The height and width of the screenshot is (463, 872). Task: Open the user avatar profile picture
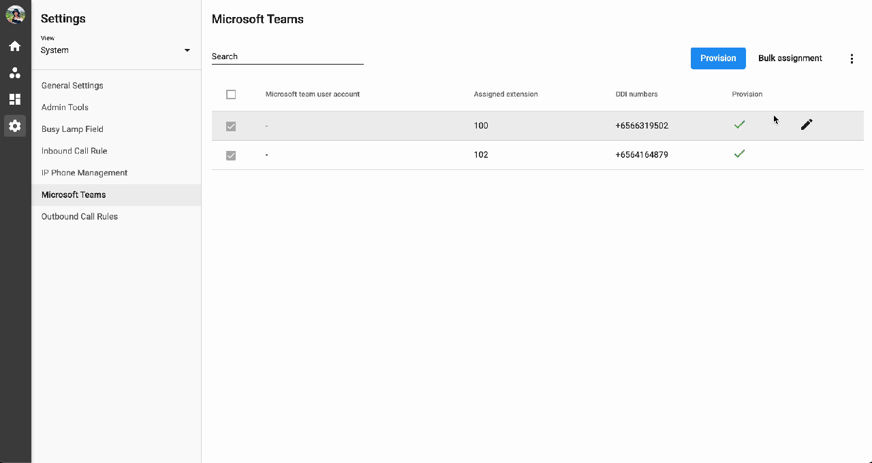coord(15,14)
